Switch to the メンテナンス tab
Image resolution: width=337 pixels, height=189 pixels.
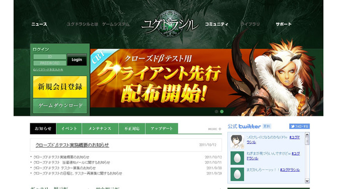100,128
